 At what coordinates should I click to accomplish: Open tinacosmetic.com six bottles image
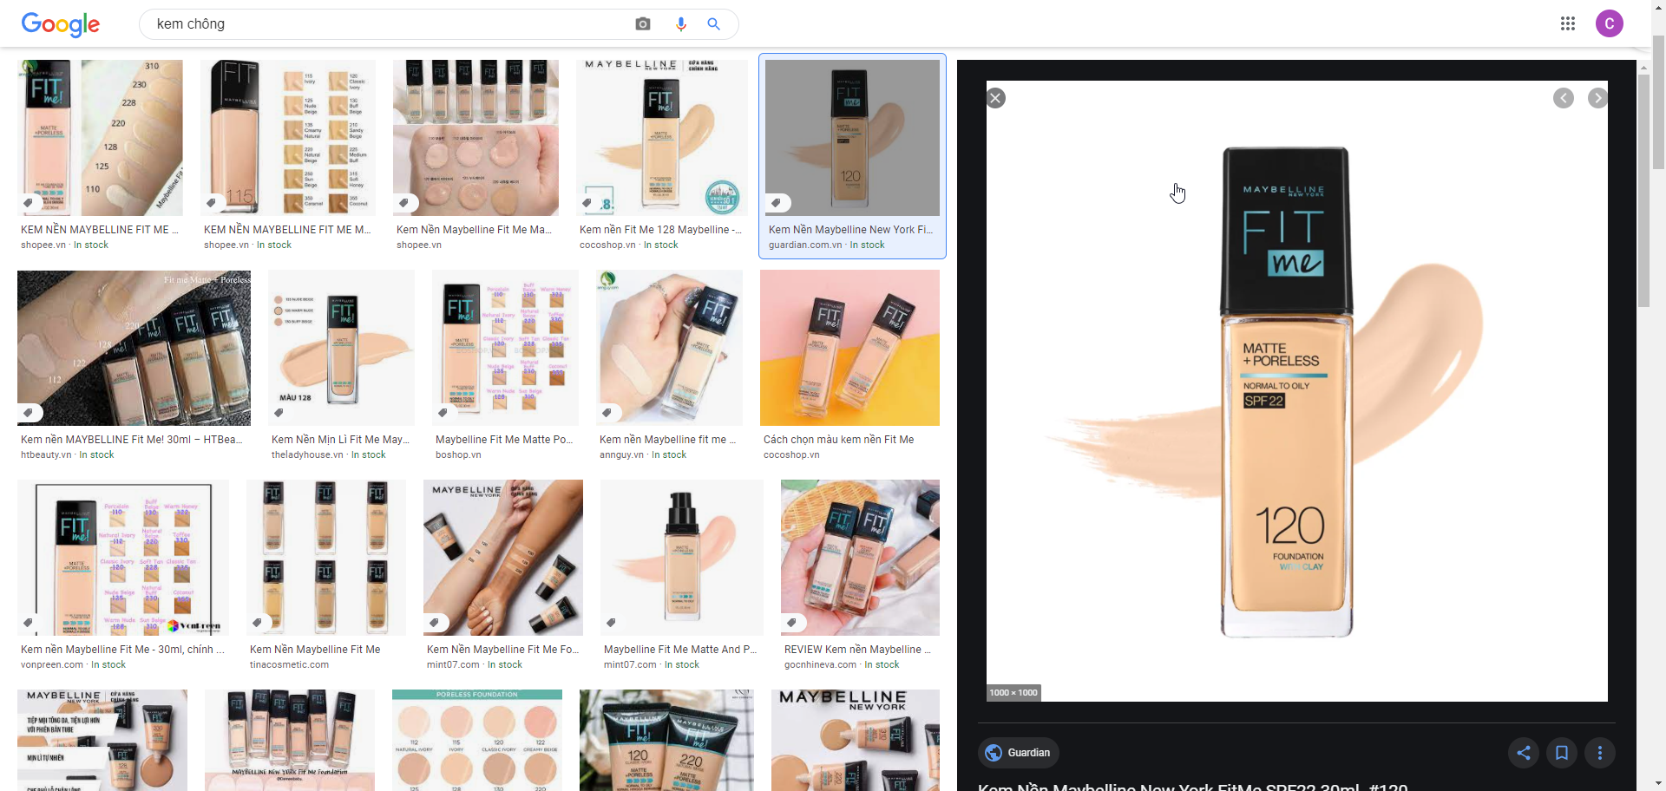[326, 558]
